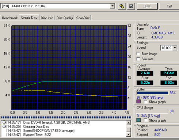The height and width of the screenshot is (140, 179).
Task: Click the Start button
Action: click(x=147, y=6)
